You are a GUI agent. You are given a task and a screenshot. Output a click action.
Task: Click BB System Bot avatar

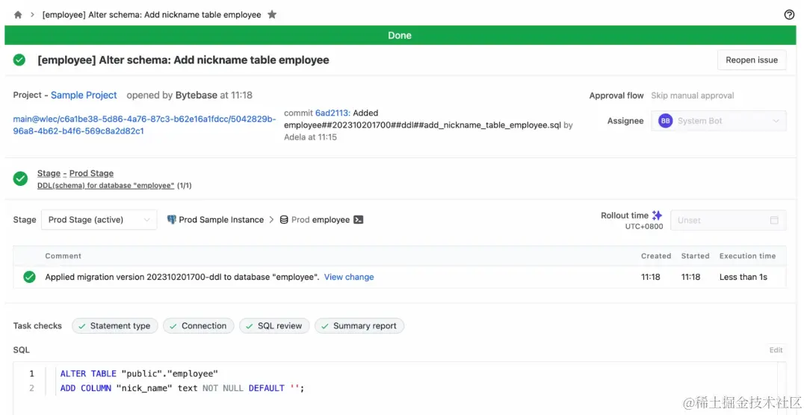[x=666, y=121]
